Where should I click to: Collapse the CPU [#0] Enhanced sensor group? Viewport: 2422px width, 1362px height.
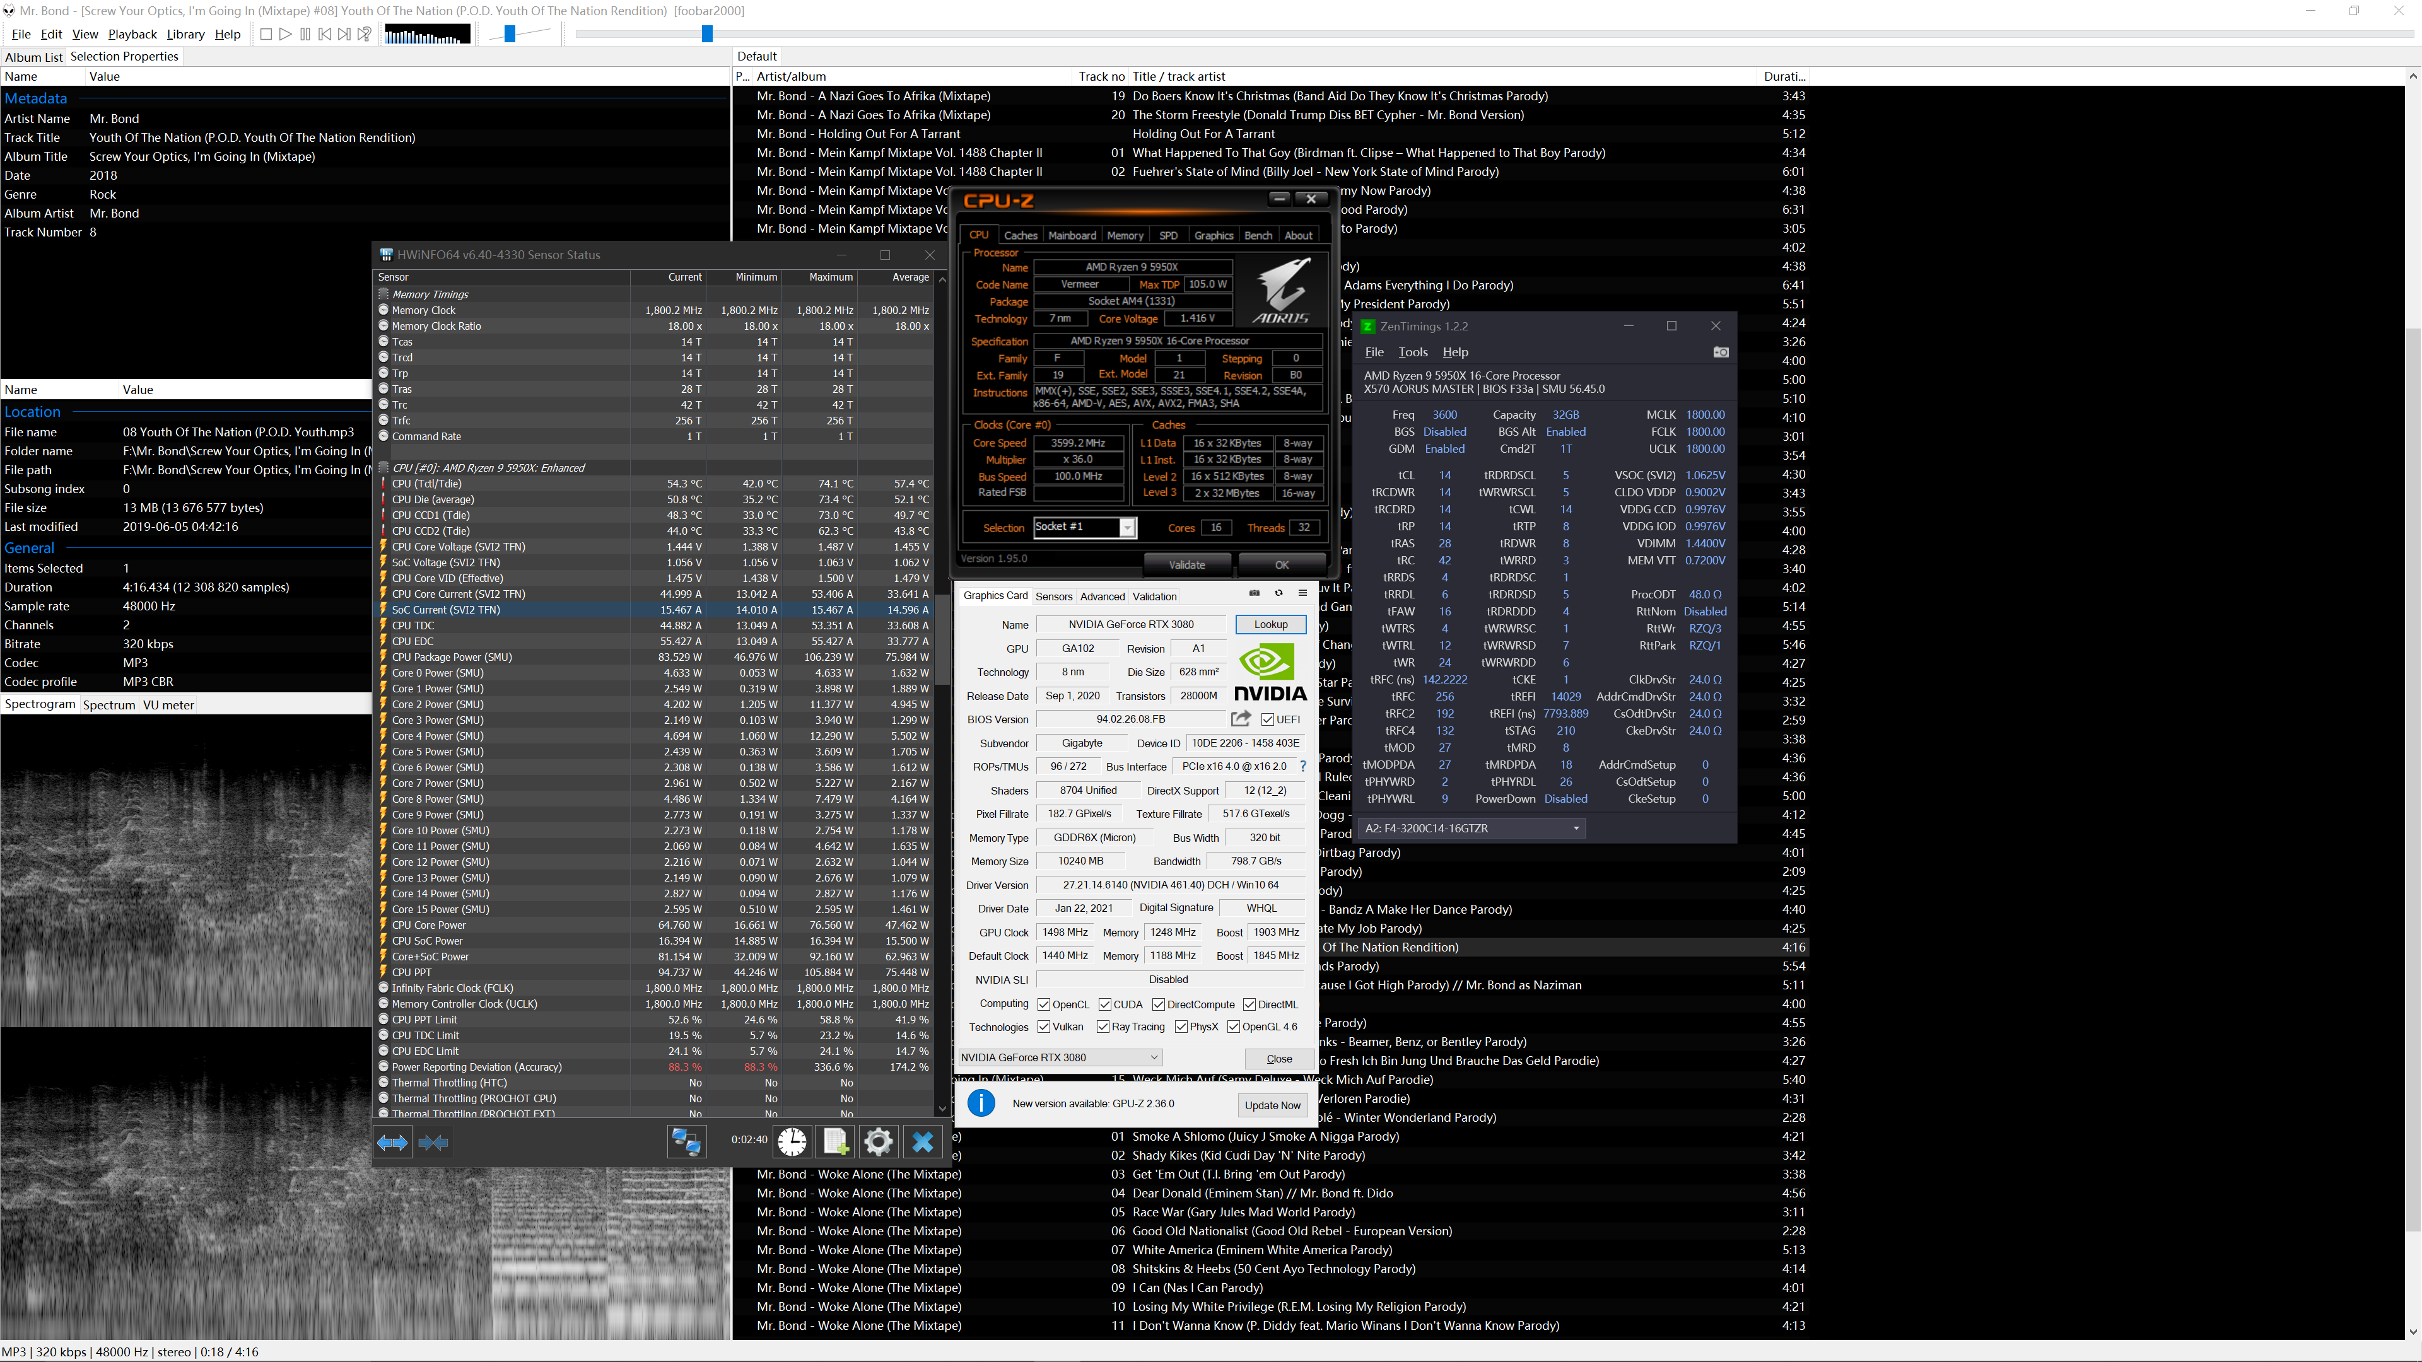click(x=383, y=467)
